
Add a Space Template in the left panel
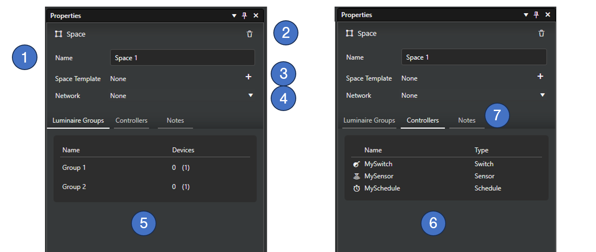(x=249, y=77)
